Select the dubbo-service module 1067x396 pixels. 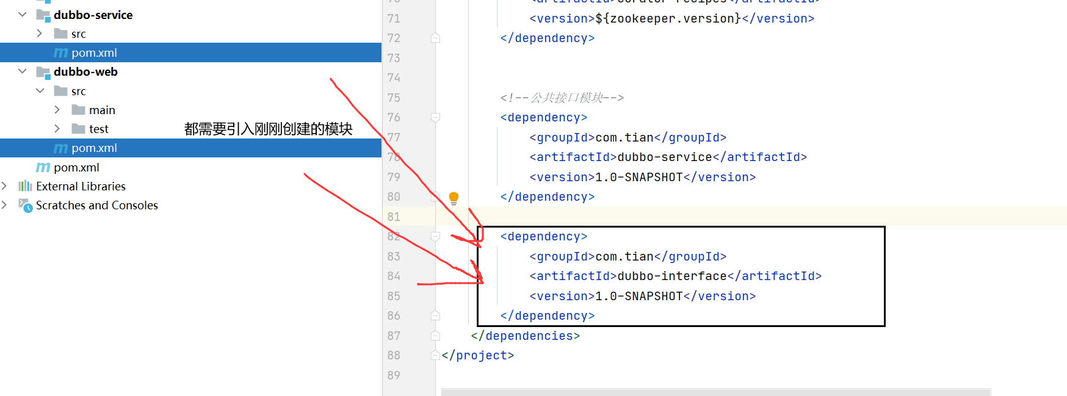pos(93,15)
